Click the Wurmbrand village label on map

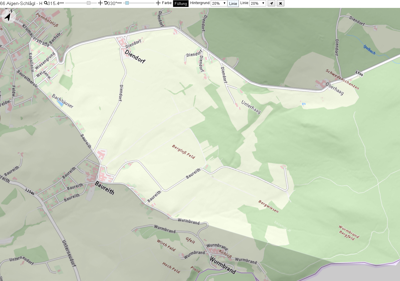point(223,265)
